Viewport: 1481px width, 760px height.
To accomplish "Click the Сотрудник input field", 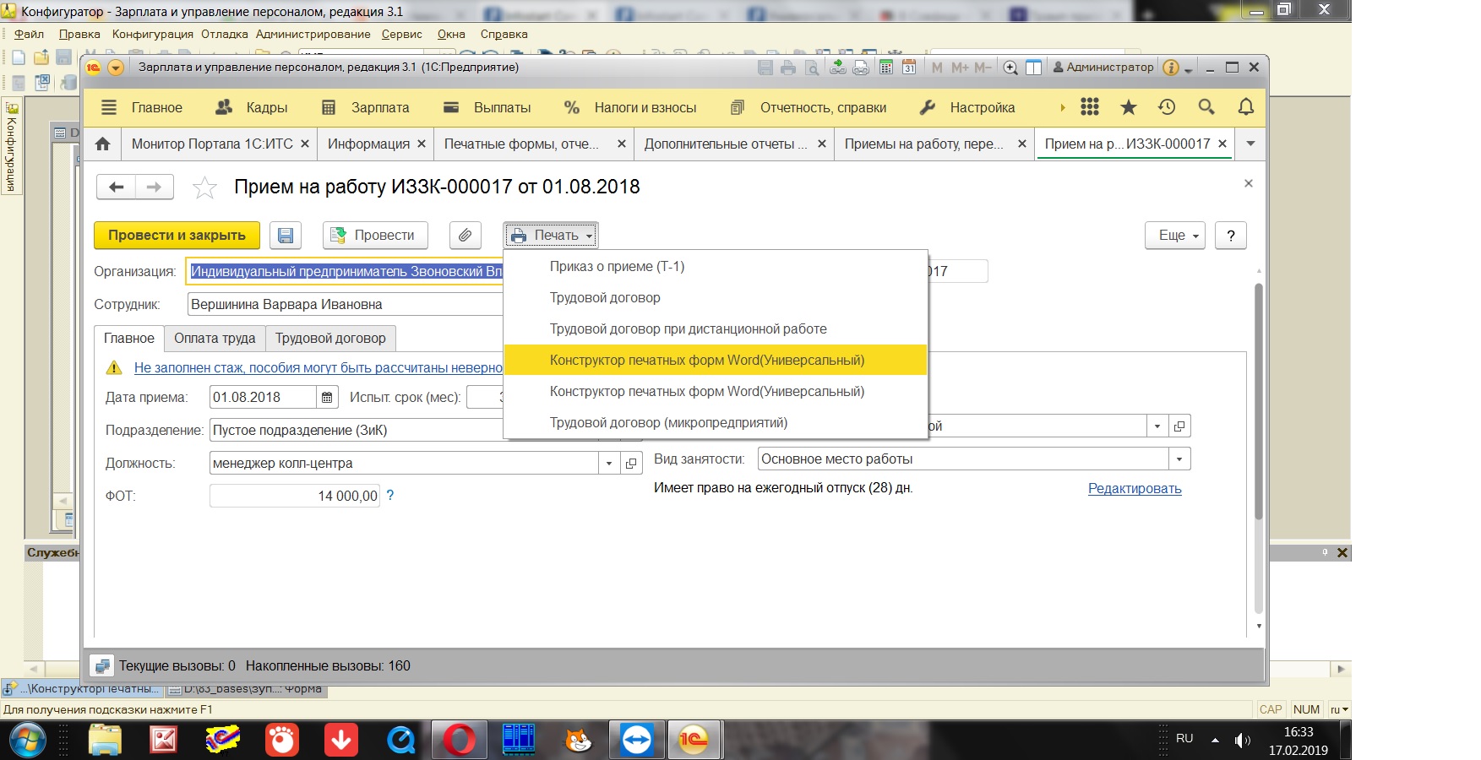I will click(x=346, y=304).
